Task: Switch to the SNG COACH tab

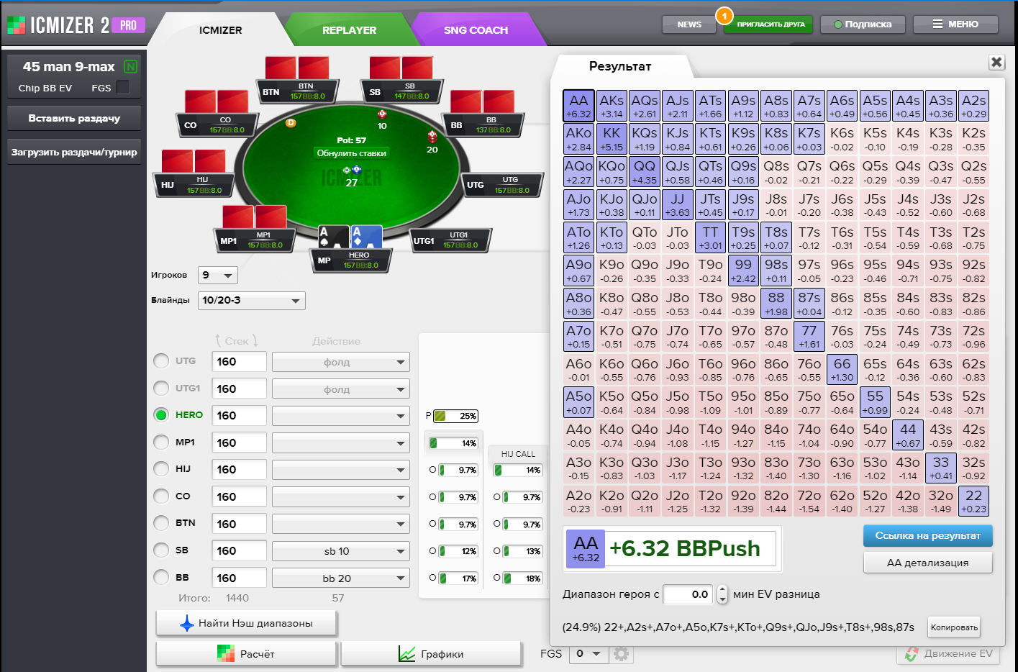Action: 476,30
